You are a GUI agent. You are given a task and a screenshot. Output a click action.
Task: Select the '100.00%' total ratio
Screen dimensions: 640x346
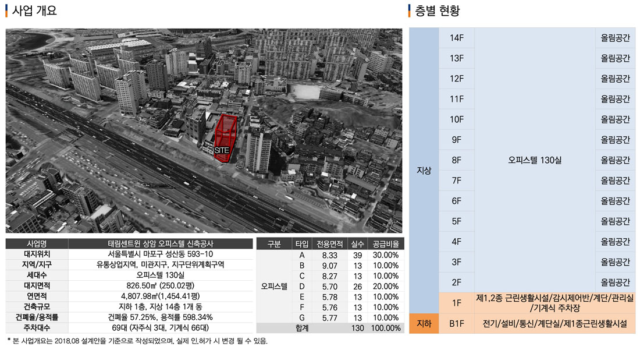[386, 328]
